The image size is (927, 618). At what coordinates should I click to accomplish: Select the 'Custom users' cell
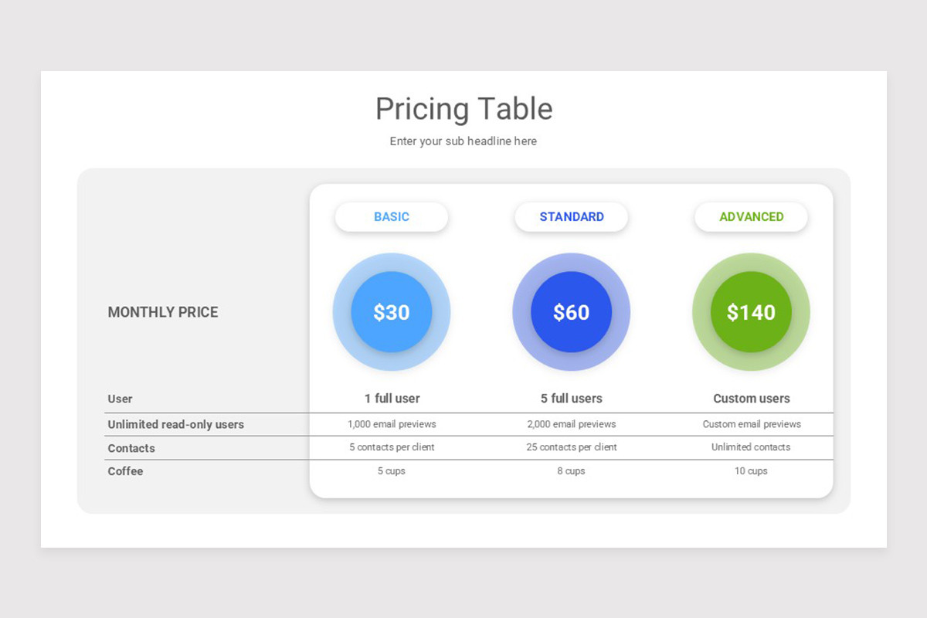(x=752, y=399)
